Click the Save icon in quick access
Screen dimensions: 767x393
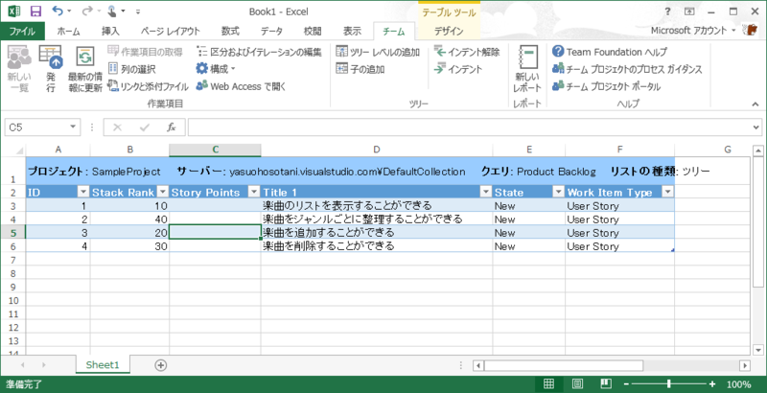(x=35, y=12)
